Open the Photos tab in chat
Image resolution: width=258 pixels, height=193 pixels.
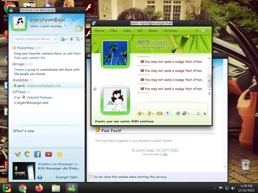coord(99,31)
